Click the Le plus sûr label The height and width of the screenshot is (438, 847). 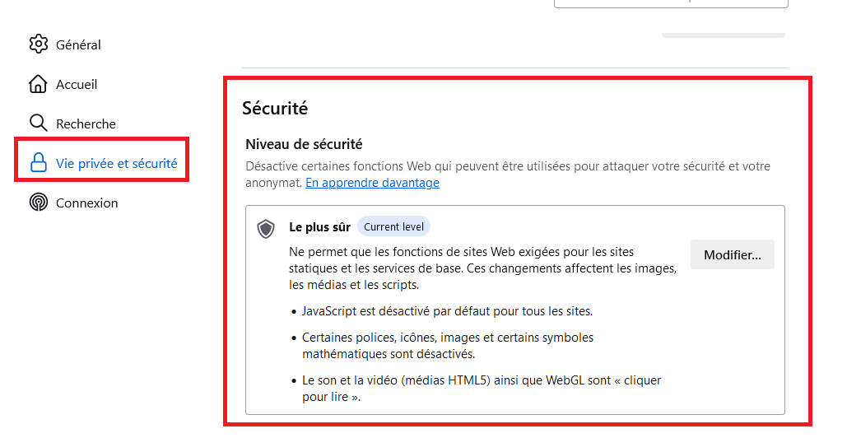click(319, 227)
